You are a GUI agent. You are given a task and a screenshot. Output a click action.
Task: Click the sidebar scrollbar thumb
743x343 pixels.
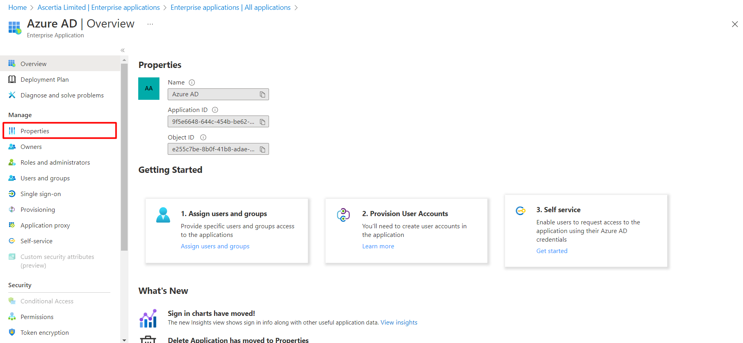(124, 157)
